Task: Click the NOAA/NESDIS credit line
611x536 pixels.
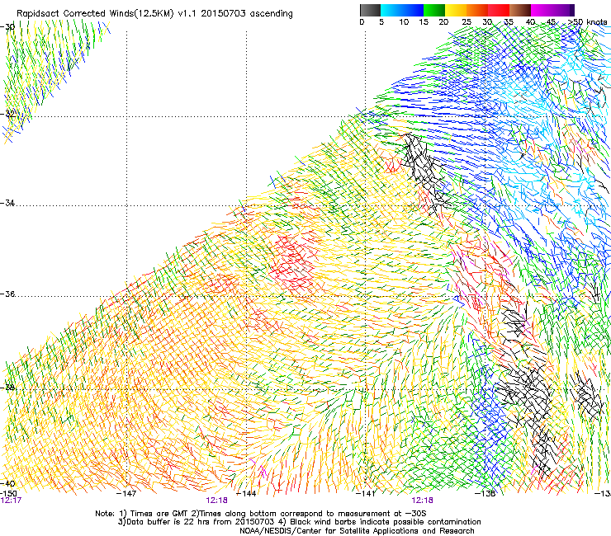Action: 357,530
